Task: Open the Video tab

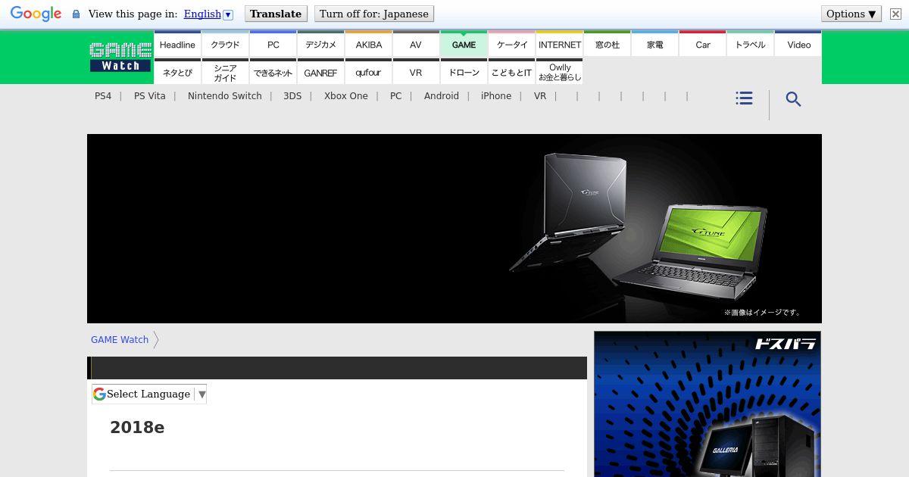Action: tap(798, 44)
